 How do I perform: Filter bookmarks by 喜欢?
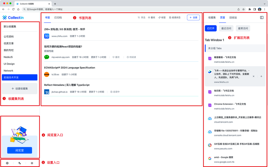click(x=152, y=18)
